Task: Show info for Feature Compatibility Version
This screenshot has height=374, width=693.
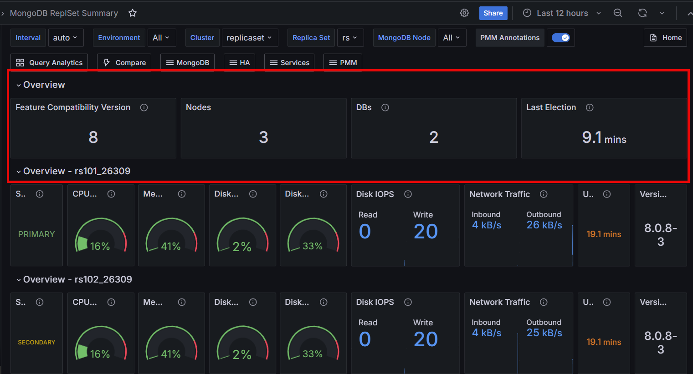Action: 144,107
